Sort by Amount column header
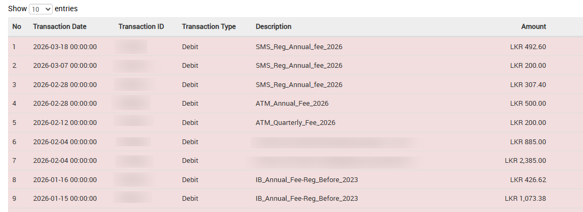Image resolution: width=583 pixels, height=212 pixels. pyautogui.click(x=533, y=26)
